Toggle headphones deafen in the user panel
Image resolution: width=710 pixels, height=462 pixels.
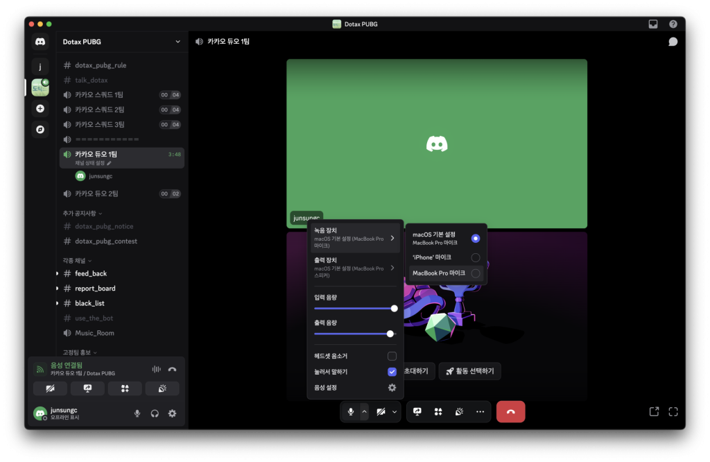pos(155,413)
